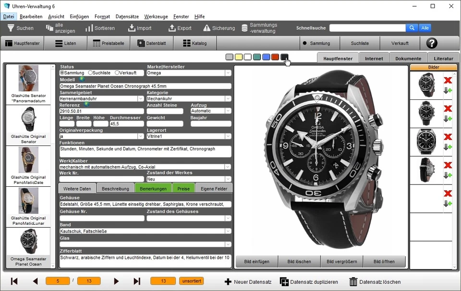Open the Aufzug dropdown list
This screenshot has width=461, height=291.
tap(228, 111)
